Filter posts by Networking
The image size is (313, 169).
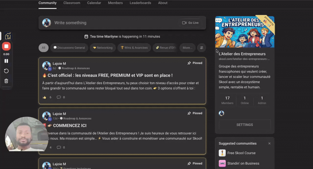coord(103,48)
